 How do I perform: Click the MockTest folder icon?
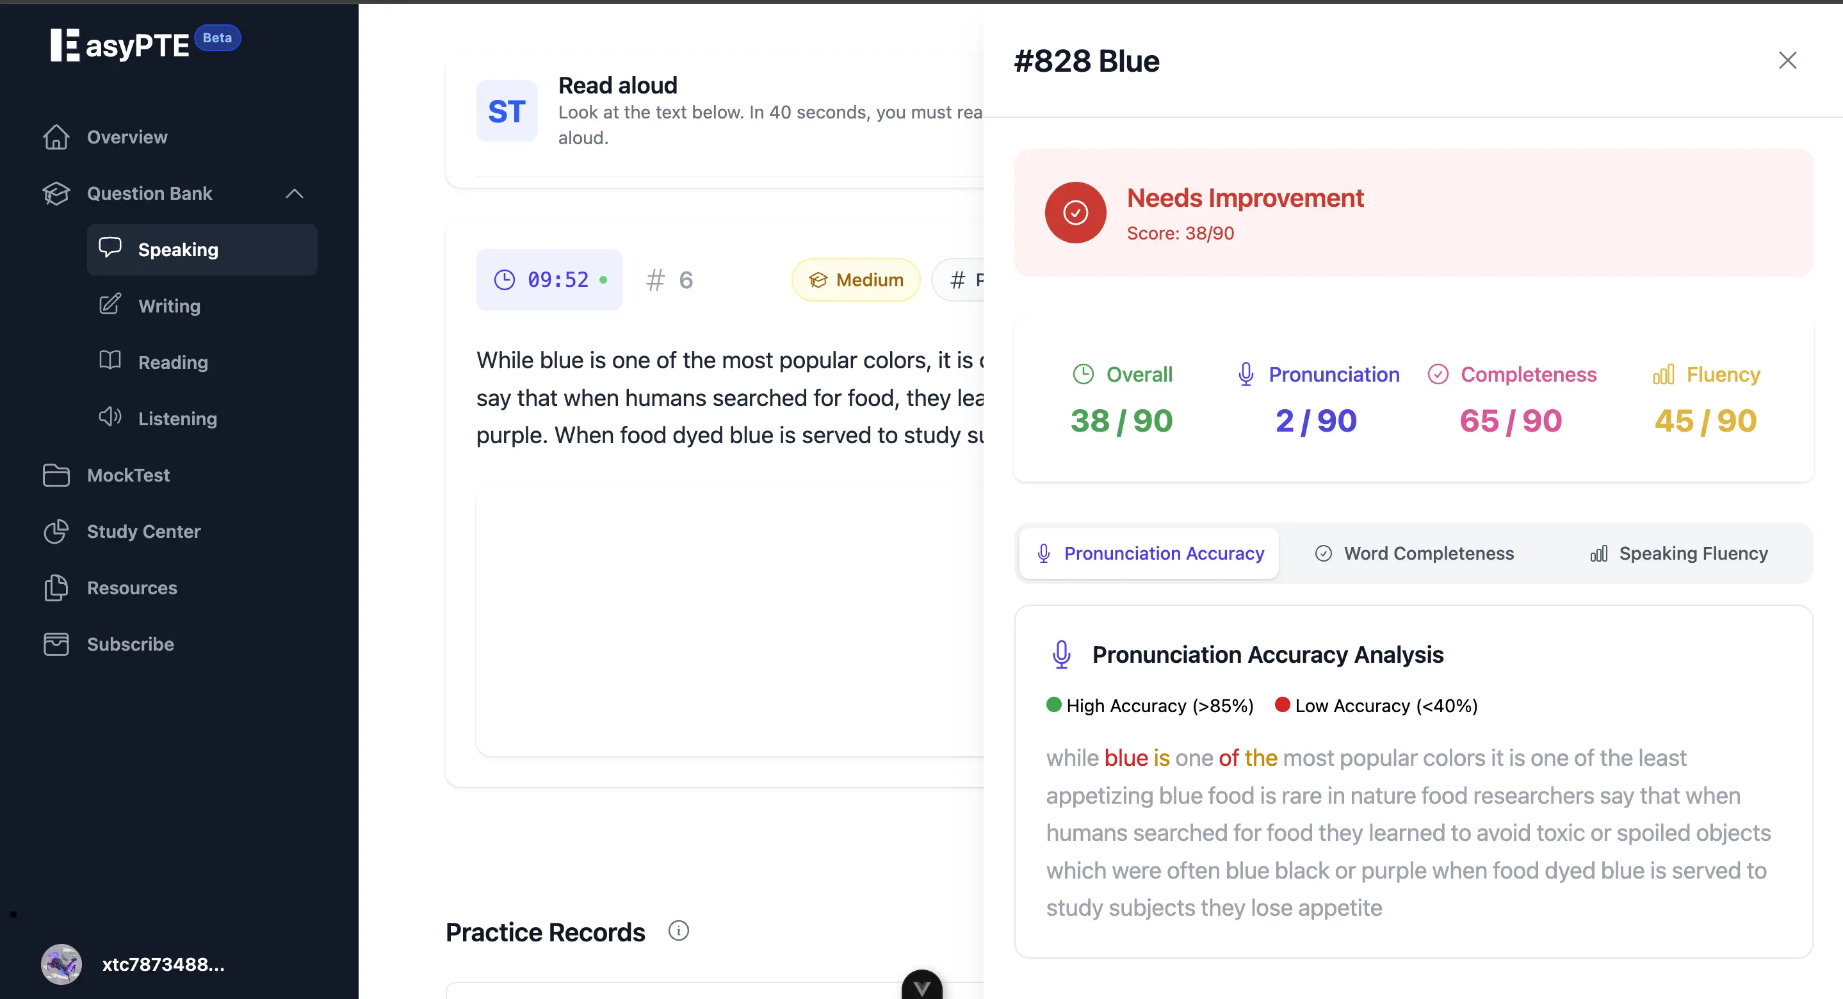(56, 475)
